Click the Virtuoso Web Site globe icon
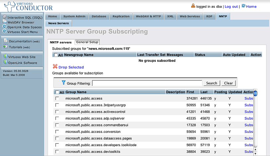The image size is (270, 156). point(5,56)
